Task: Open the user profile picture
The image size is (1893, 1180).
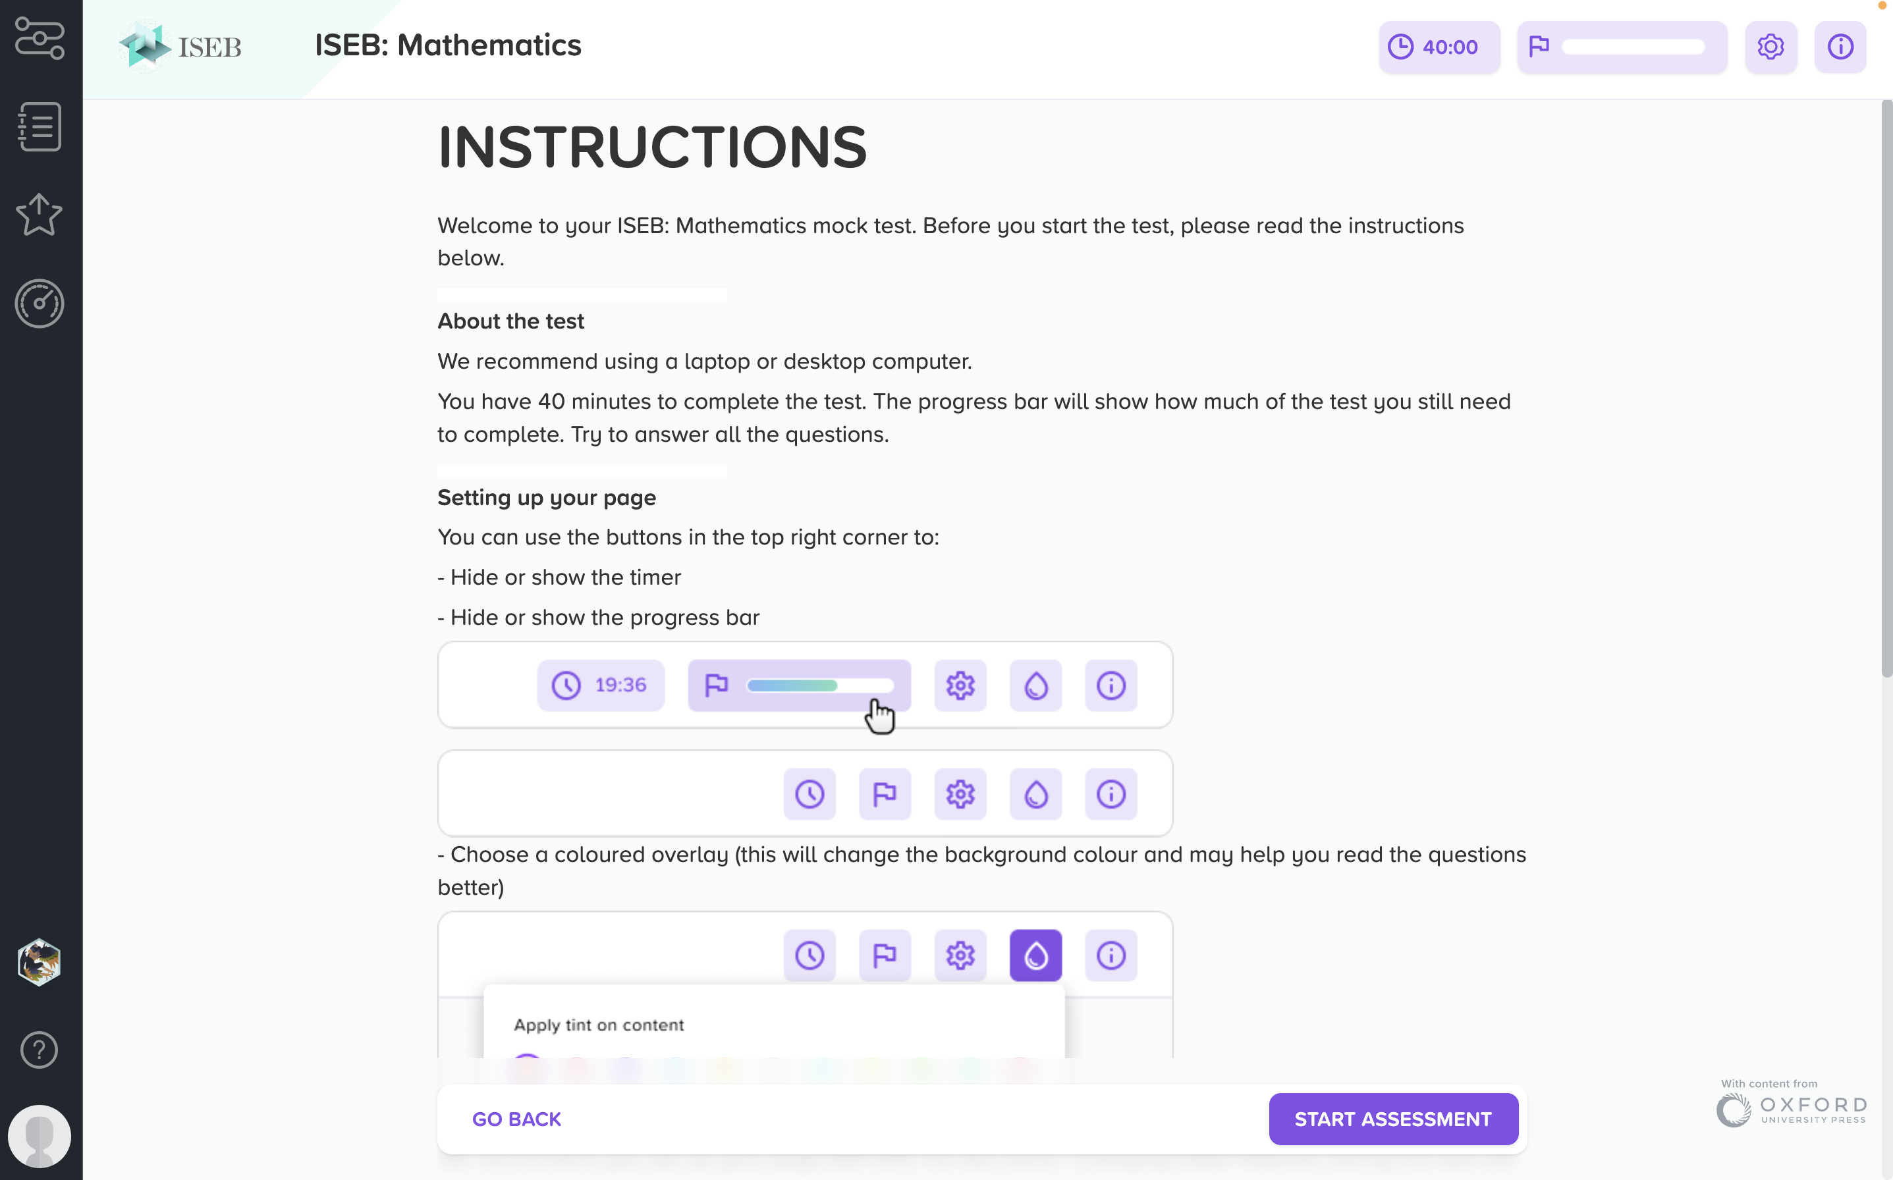Action: click(x=39, y=1137)
